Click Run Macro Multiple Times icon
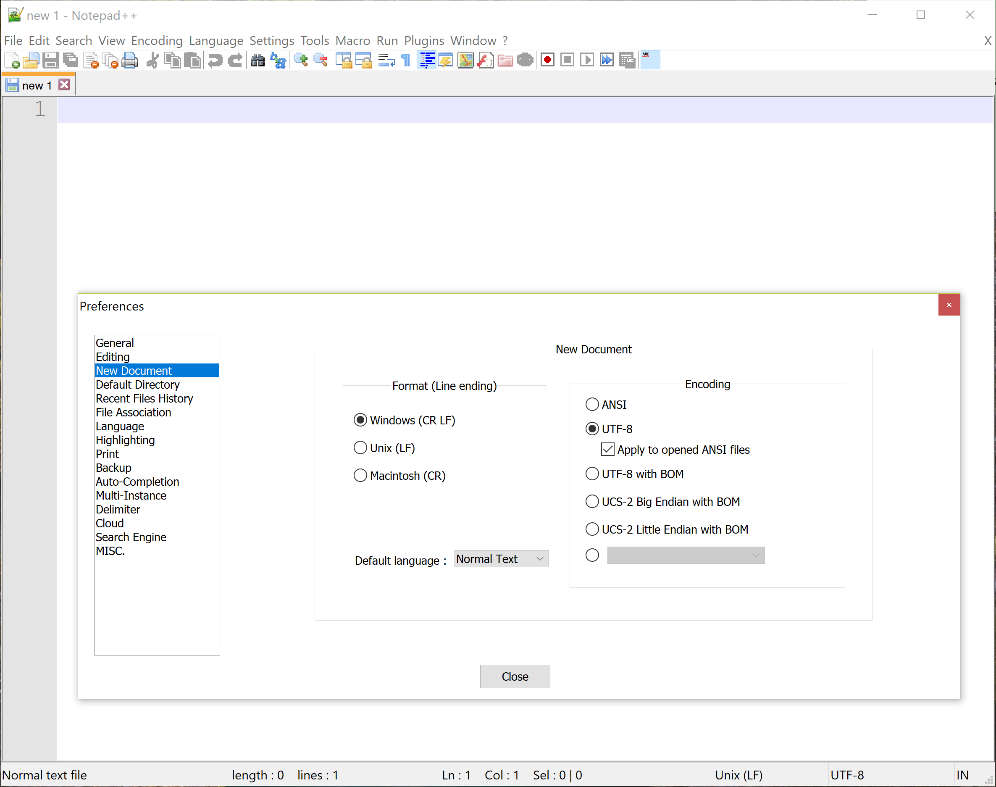Screen dimensions: 996x787 click(x=607, y=61)
